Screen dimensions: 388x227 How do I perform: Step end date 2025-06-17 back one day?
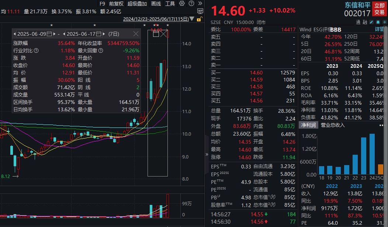tap(64, 34)
